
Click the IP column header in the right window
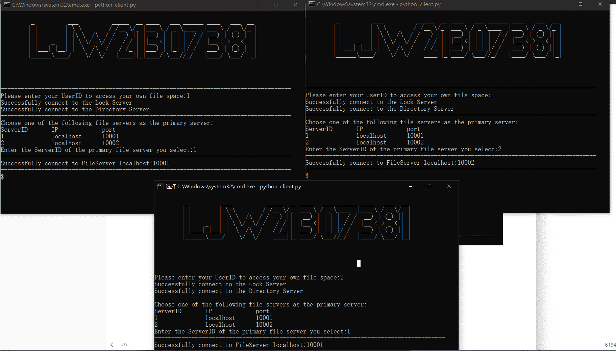click(360, 129)
